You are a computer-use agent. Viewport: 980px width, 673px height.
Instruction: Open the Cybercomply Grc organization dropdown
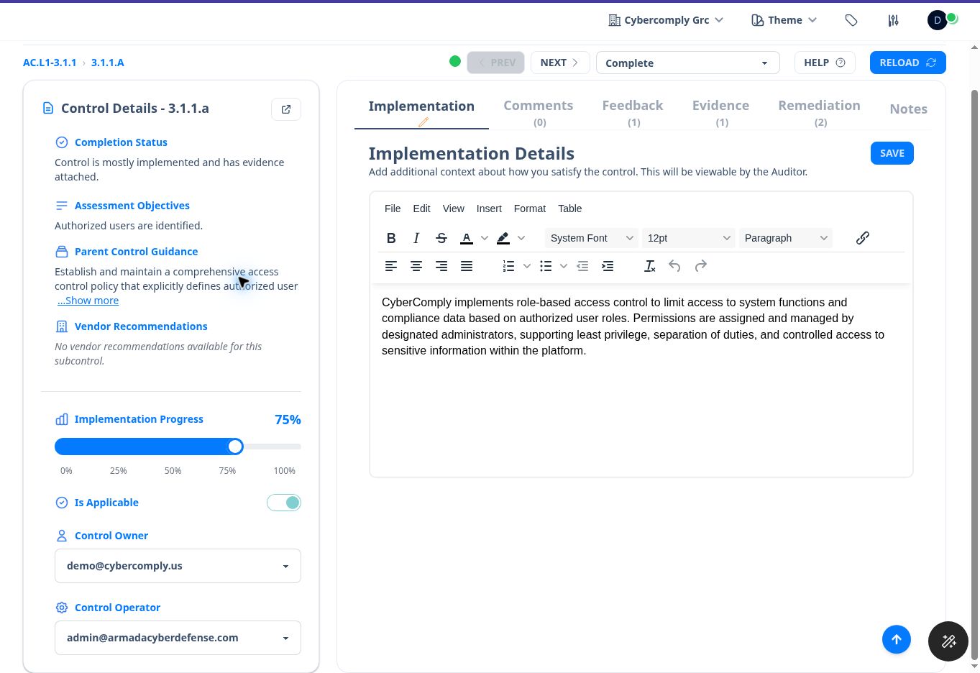(x=666, y=20)
